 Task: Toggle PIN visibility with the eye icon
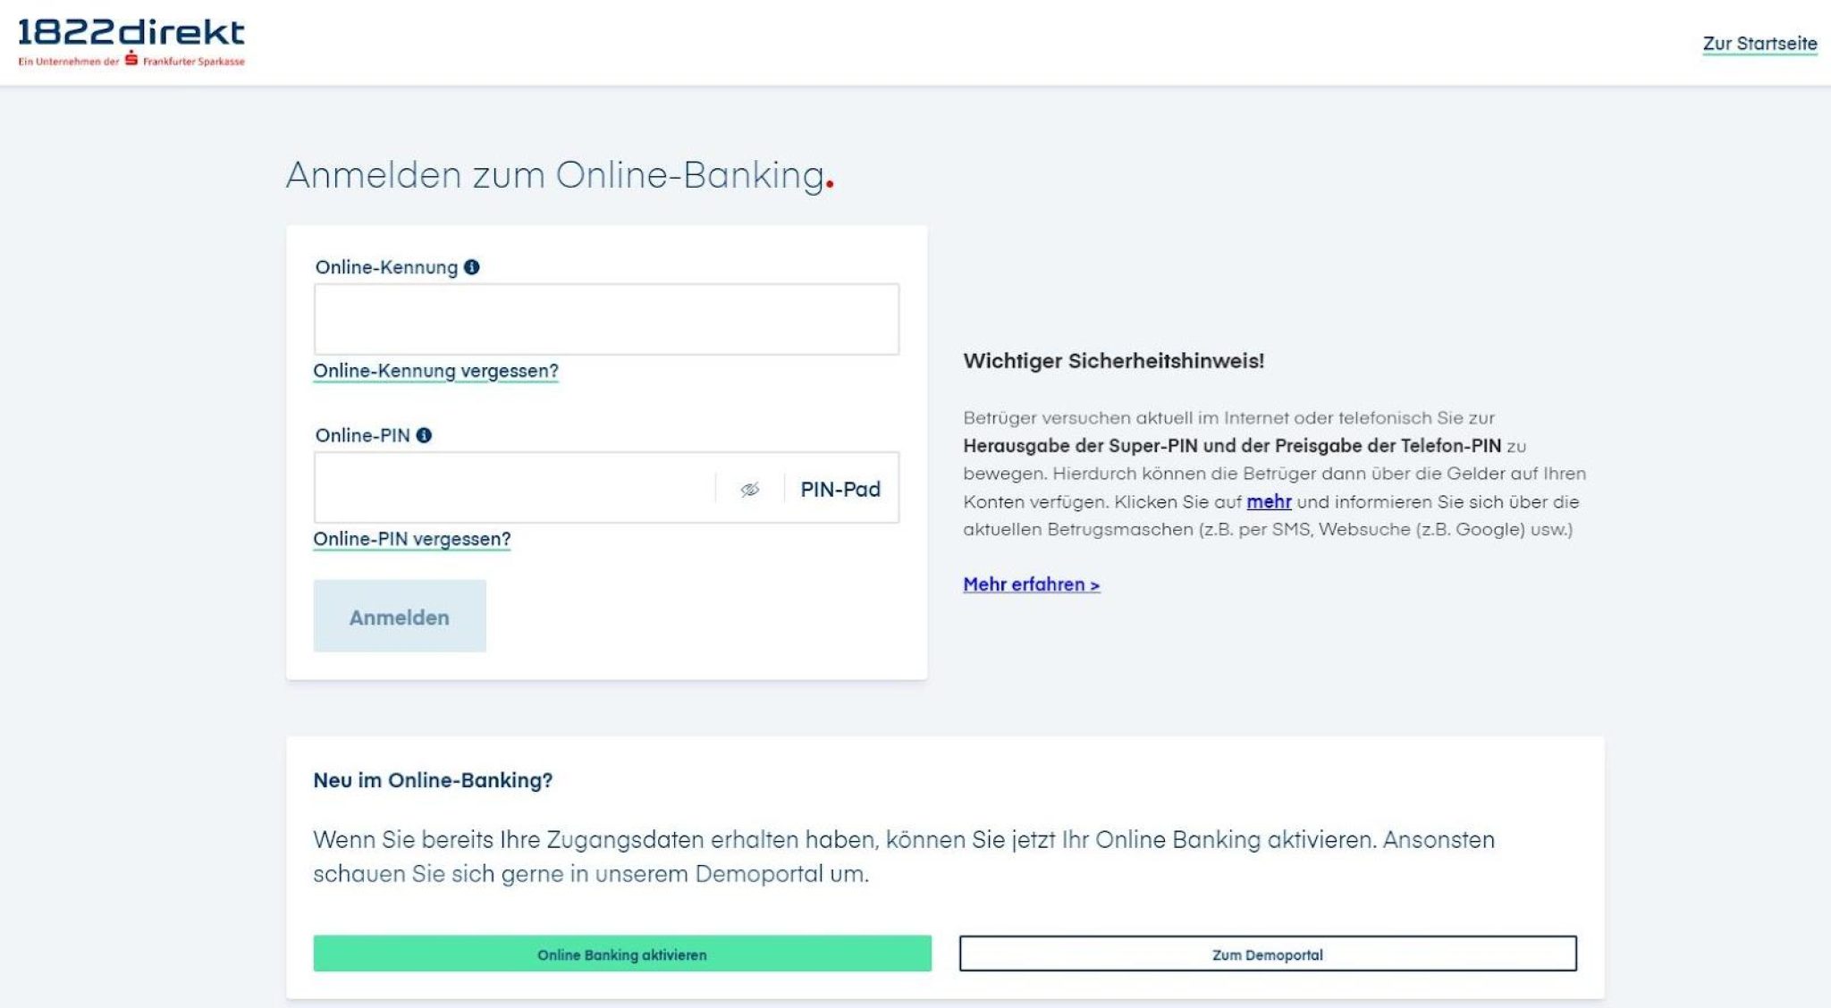(749, 488)
